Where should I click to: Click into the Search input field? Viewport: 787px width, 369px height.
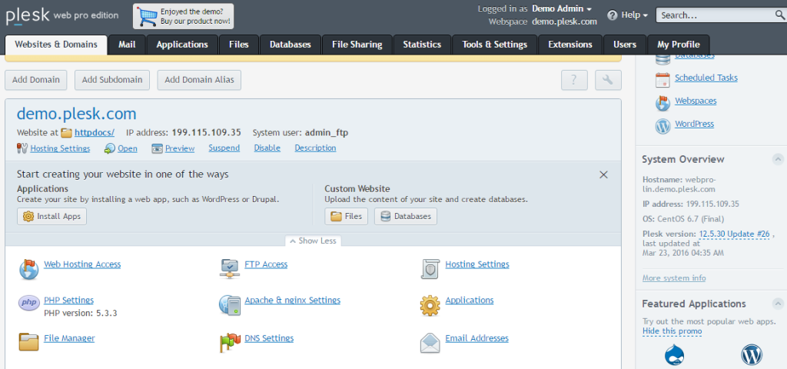(x=715, y=15)
